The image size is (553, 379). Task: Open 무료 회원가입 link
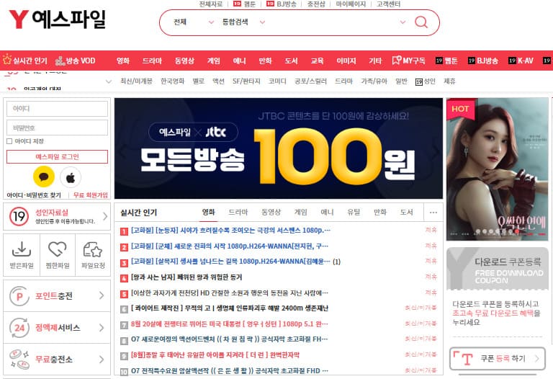(x=90, y=195)
